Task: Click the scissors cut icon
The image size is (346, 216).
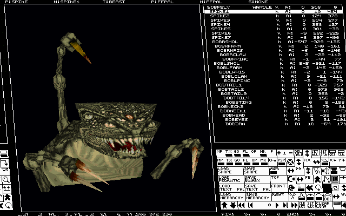Action: pyautogui.click(x=292, y=195)
